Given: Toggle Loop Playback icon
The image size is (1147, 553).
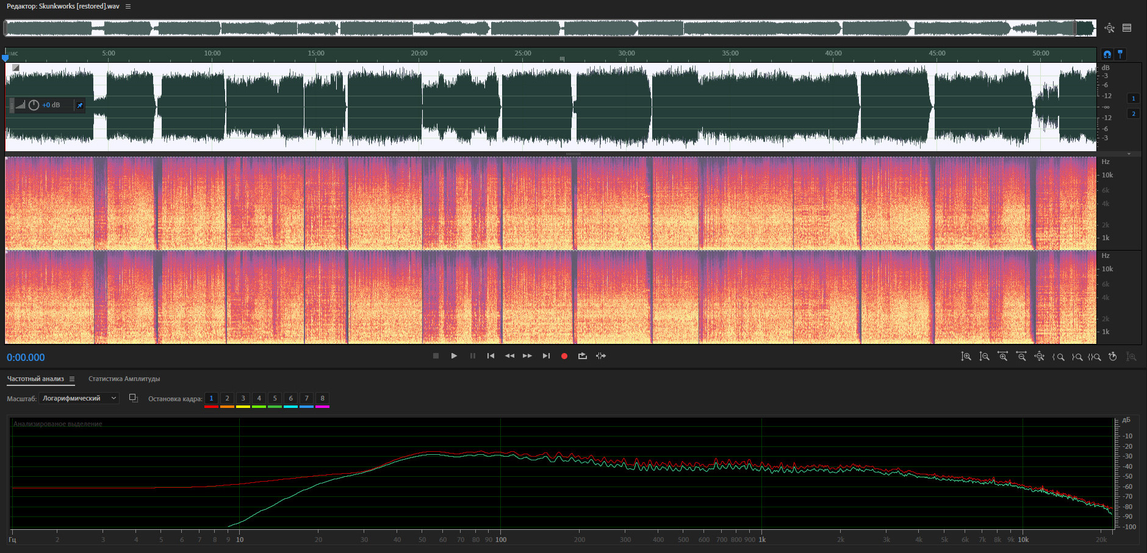Looking at the screenshot, I should 583,356.
